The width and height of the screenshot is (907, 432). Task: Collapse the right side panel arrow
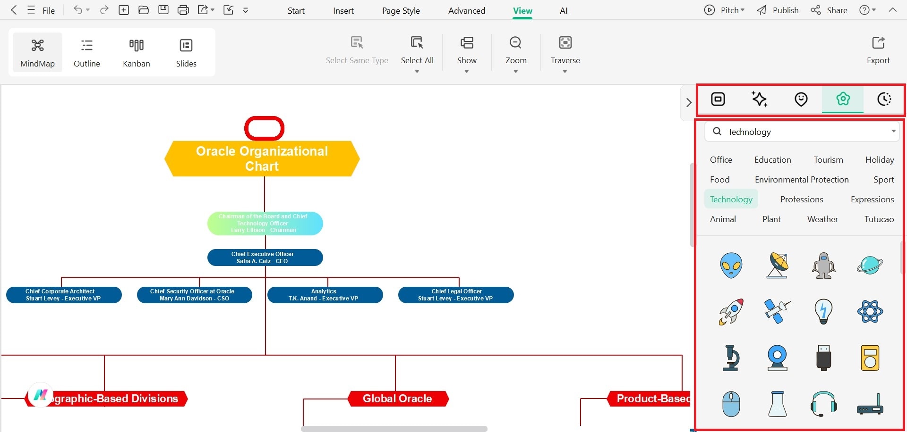[688, 102]
